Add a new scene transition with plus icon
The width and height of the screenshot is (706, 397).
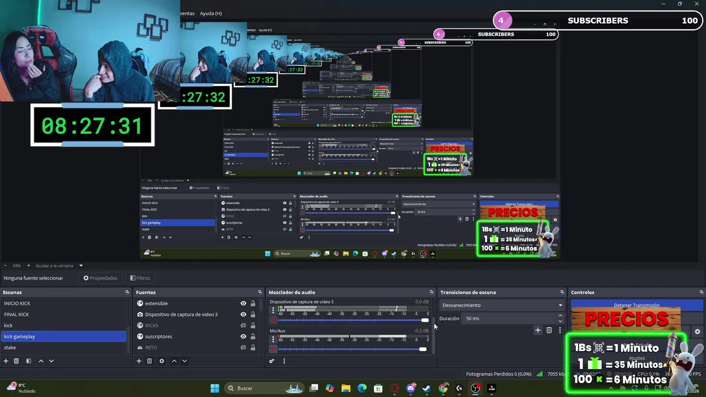[x=538, y=330]
